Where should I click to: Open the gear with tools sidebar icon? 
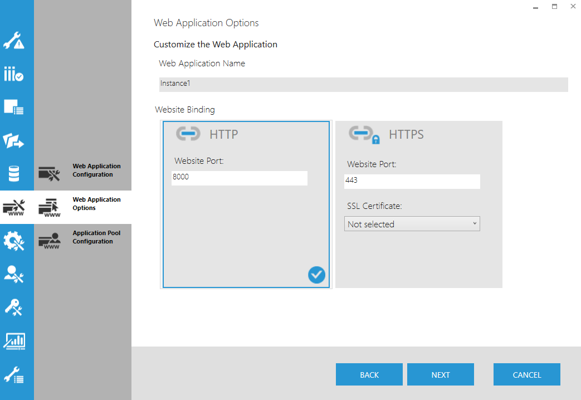14,241
